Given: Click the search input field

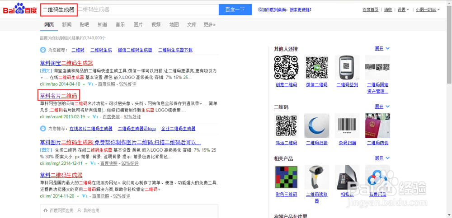Looking at the screenshot, I should pos(129,9).
